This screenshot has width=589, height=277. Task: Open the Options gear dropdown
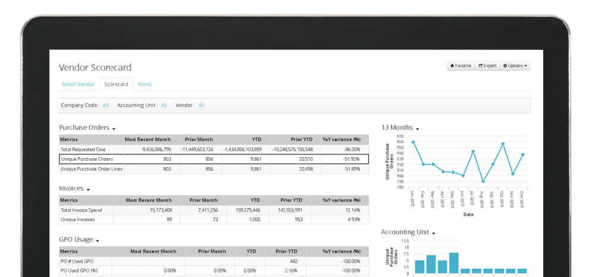point(515,66)
